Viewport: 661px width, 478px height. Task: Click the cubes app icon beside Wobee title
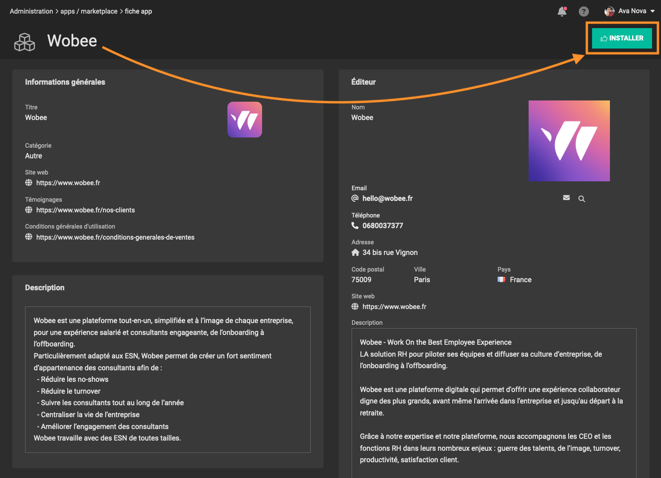click(25, 42)
